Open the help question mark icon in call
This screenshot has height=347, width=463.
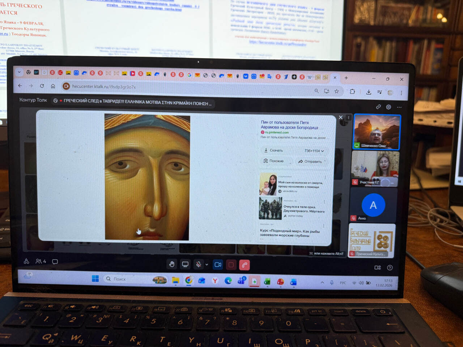click(390, 268)
